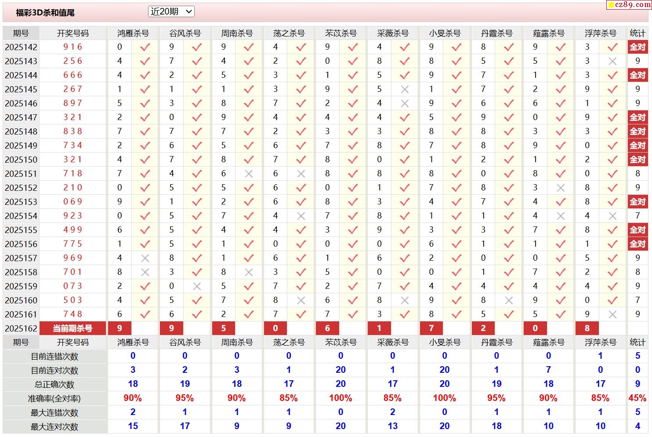Click 浮萍 gray cross in row 2025143
652x437 pixels.
(x=612, y=61)
